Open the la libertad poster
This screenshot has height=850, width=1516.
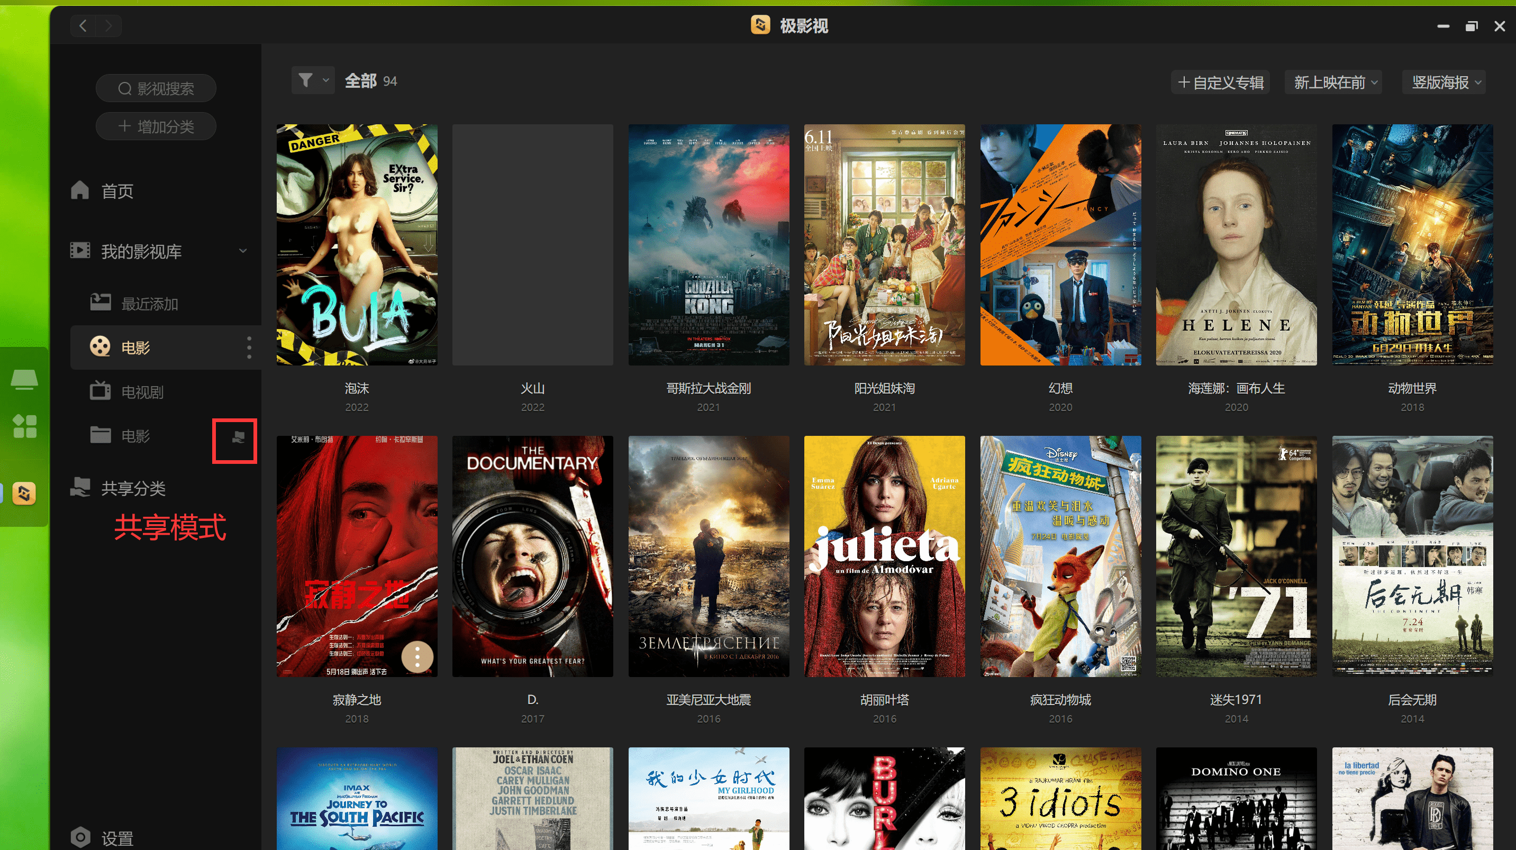[x=1412, y=799]
